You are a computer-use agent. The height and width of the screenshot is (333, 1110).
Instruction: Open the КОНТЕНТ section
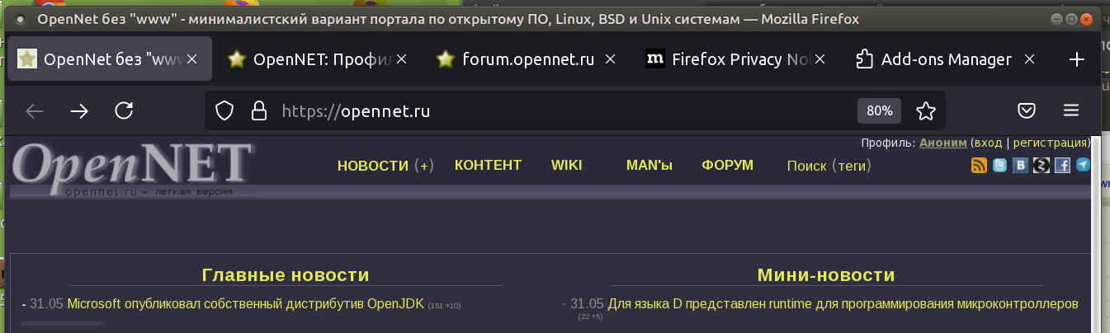point(488,165)
